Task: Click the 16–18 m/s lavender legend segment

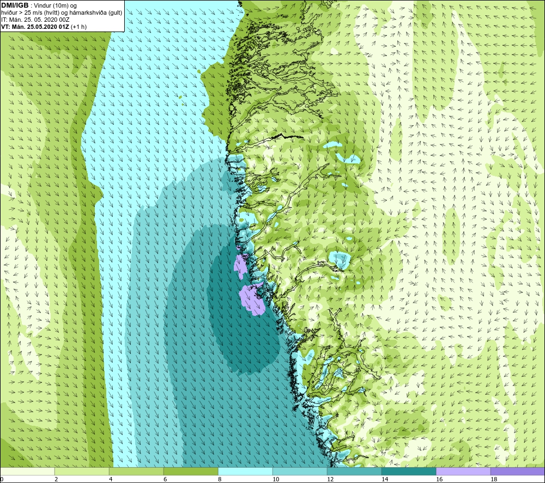Action: pos(463,471)
